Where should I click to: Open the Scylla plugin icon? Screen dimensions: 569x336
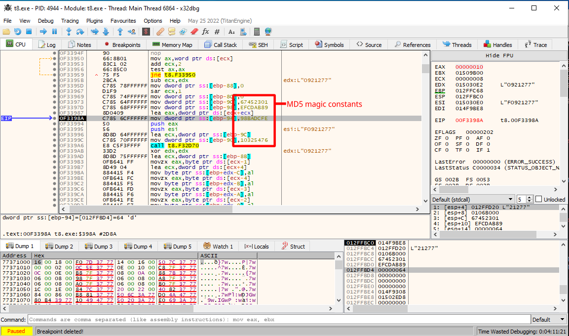(x=146, y=32)
